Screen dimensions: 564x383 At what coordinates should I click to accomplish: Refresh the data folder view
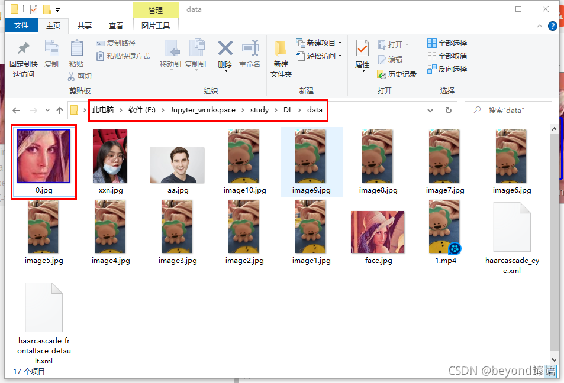pyautogui.click(x=449, y=110)
